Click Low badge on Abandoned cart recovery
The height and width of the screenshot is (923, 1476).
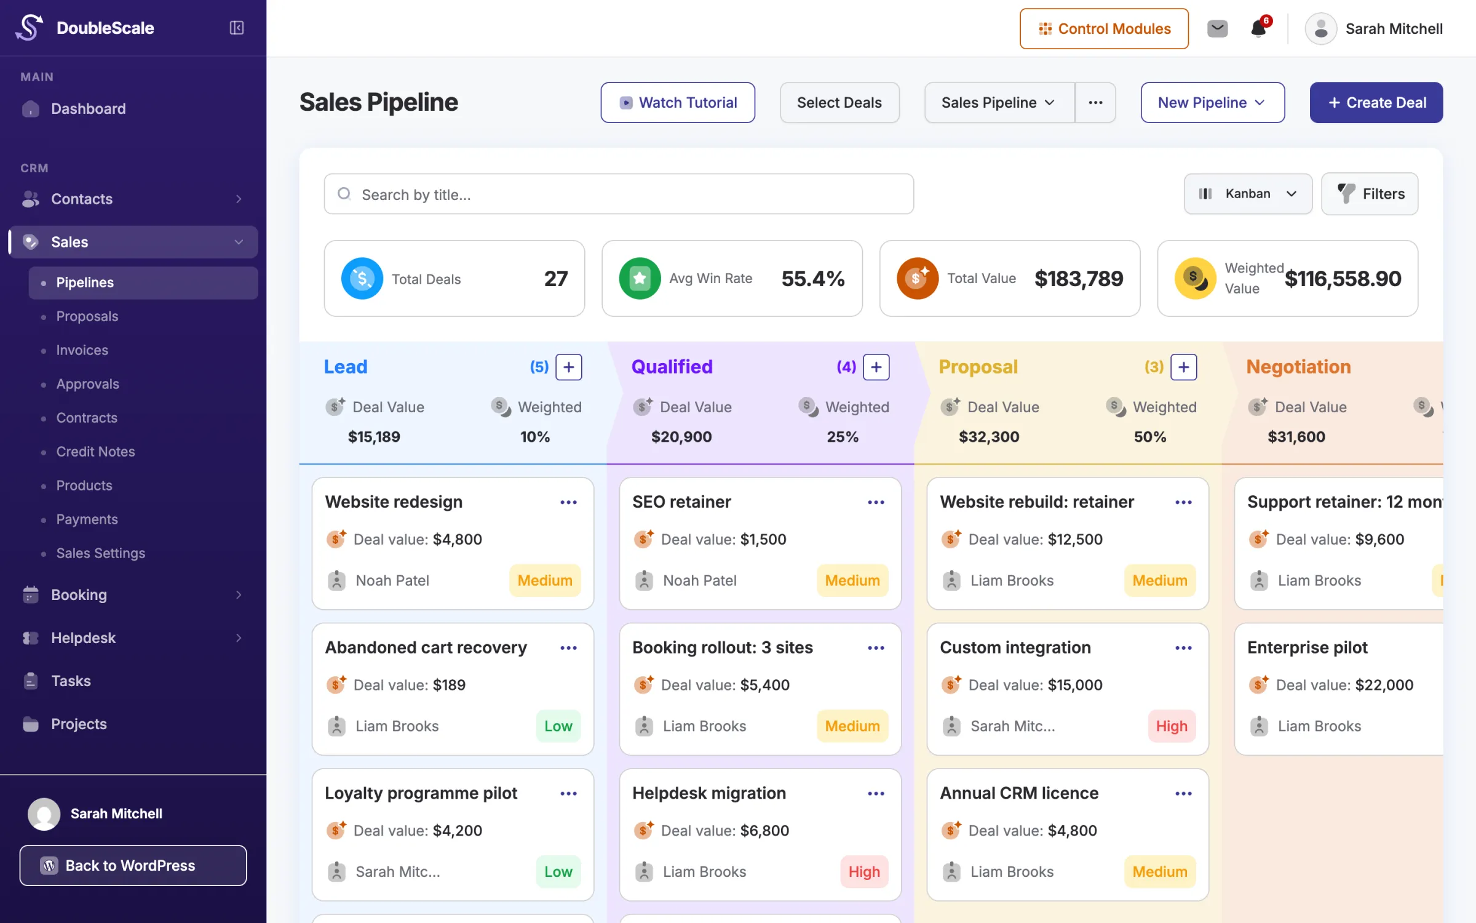[558, 726]
